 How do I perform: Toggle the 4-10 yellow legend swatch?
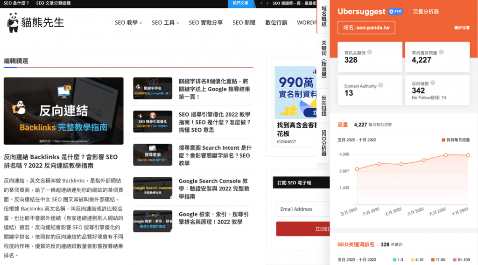tap(413, 260)
